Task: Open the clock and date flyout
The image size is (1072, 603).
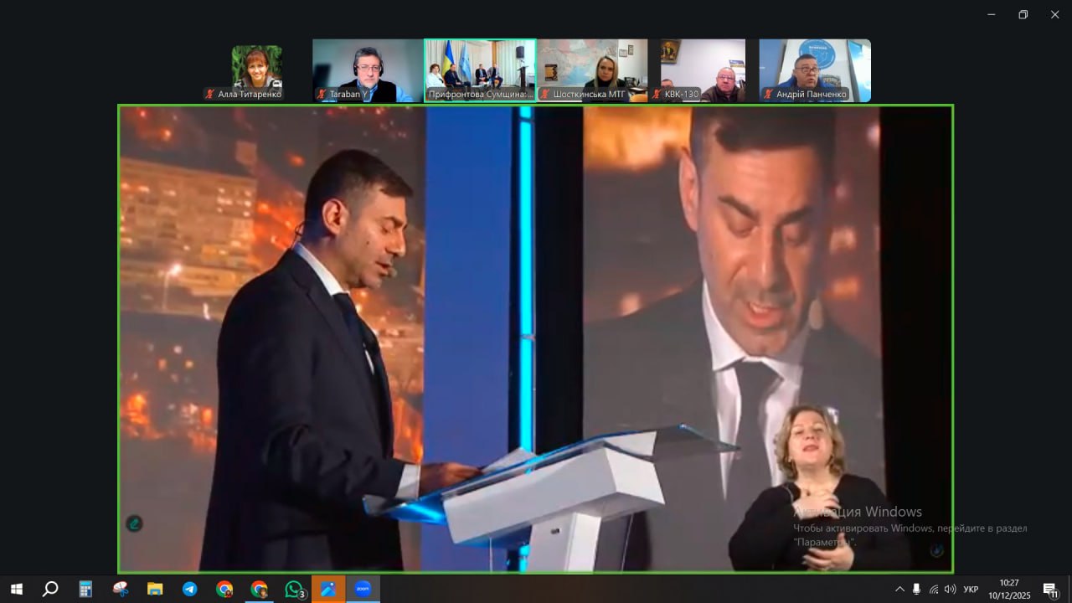Action: point(1009,589)
